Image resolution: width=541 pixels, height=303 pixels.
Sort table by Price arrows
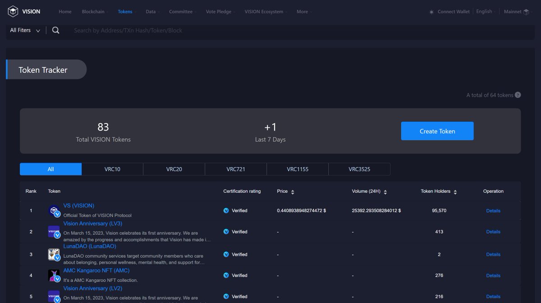(x=293, y=192)
